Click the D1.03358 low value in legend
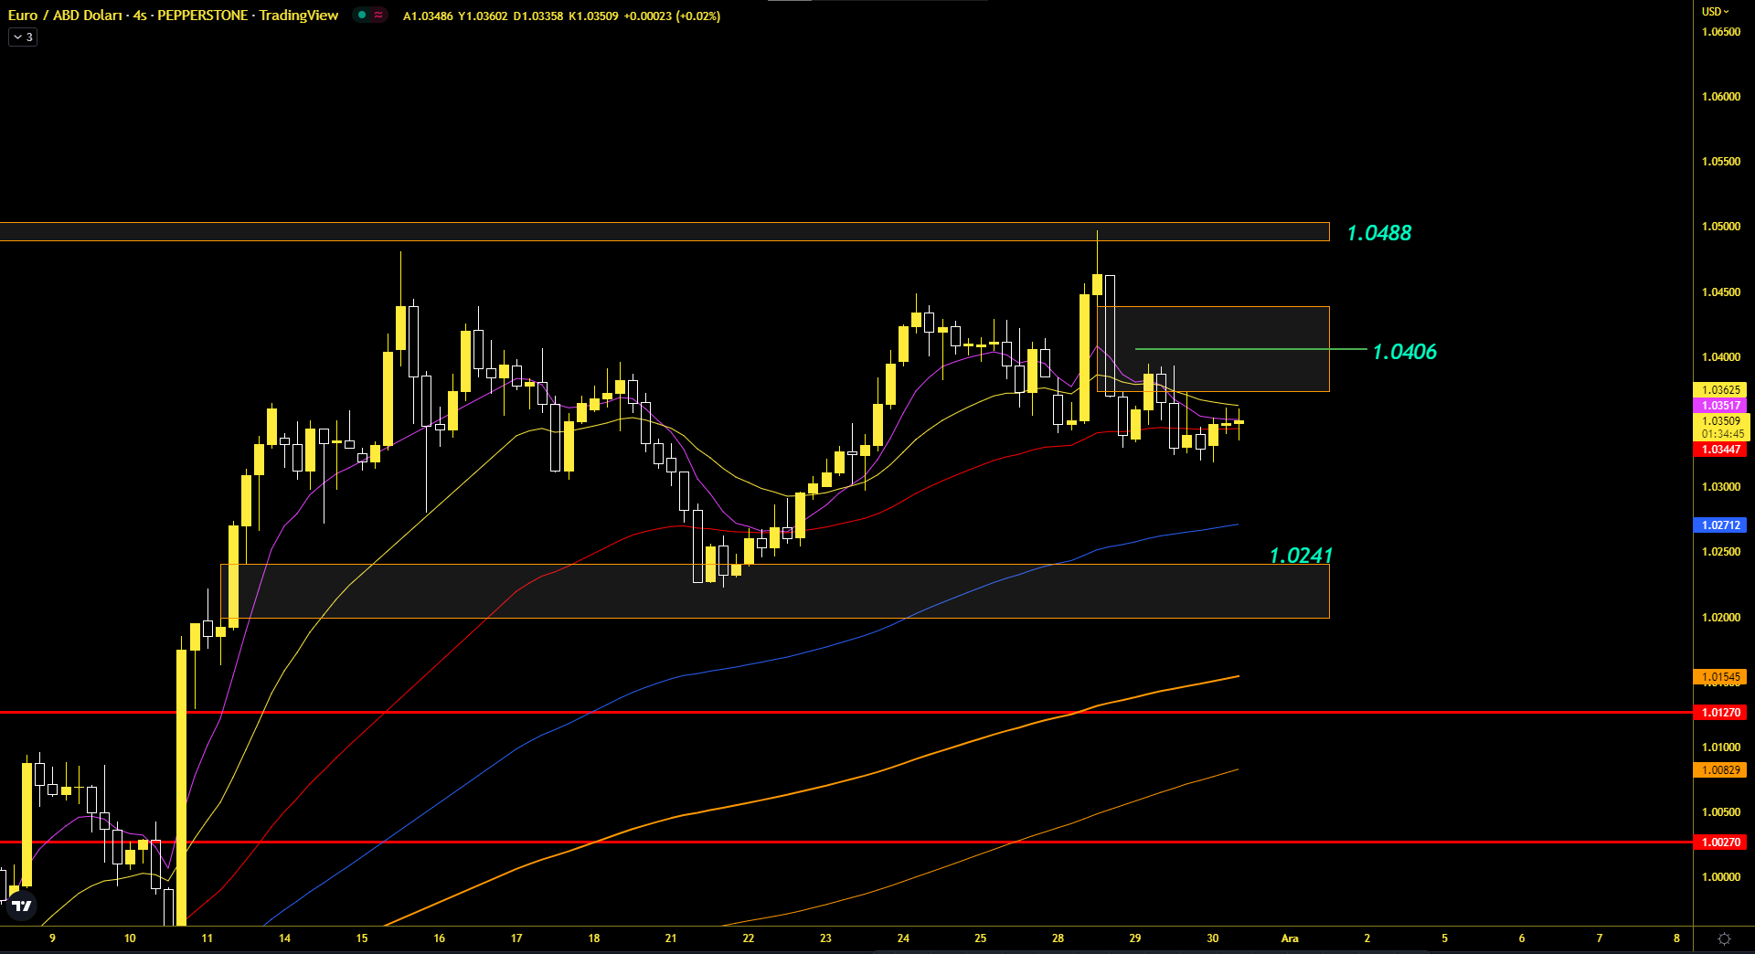This screenshot has width=1755, height=954. click(538, 16)
